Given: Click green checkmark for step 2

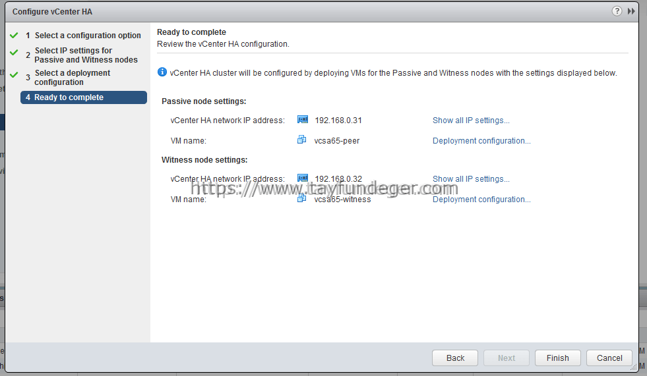Looking at the screenshot, I should (14, 52).
